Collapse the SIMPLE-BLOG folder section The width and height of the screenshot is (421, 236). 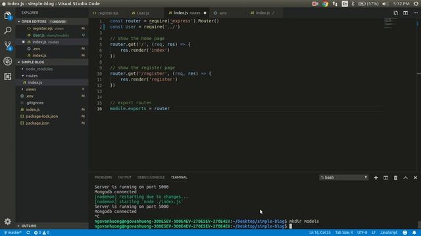tap(52, 62)
